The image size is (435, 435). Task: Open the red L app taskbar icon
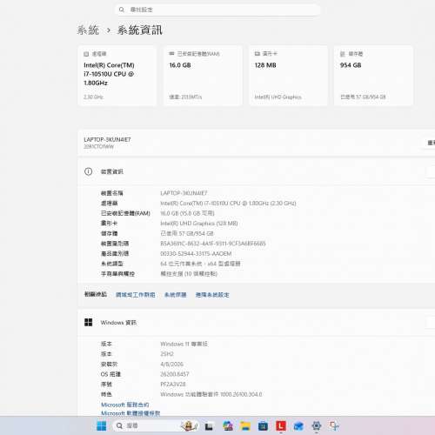tap(281, 425)
